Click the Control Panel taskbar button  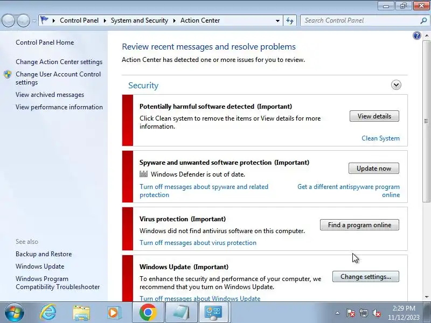[x=214, y=312]
